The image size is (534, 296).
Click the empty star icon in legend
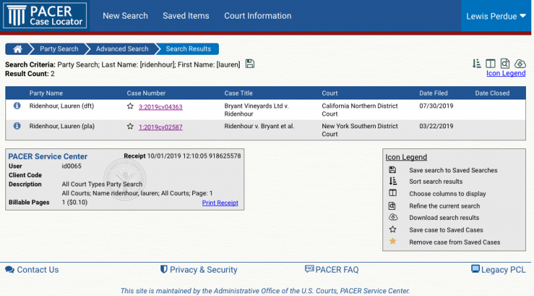tap(392, 229)
